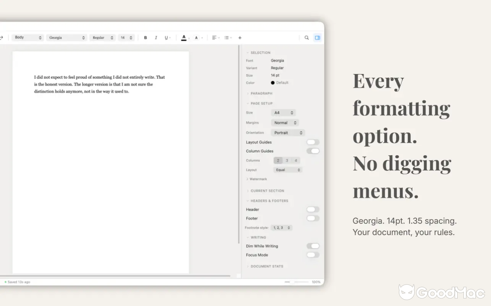
Task: Click the 14 pt size value in Selection
Action: point(275,75)
